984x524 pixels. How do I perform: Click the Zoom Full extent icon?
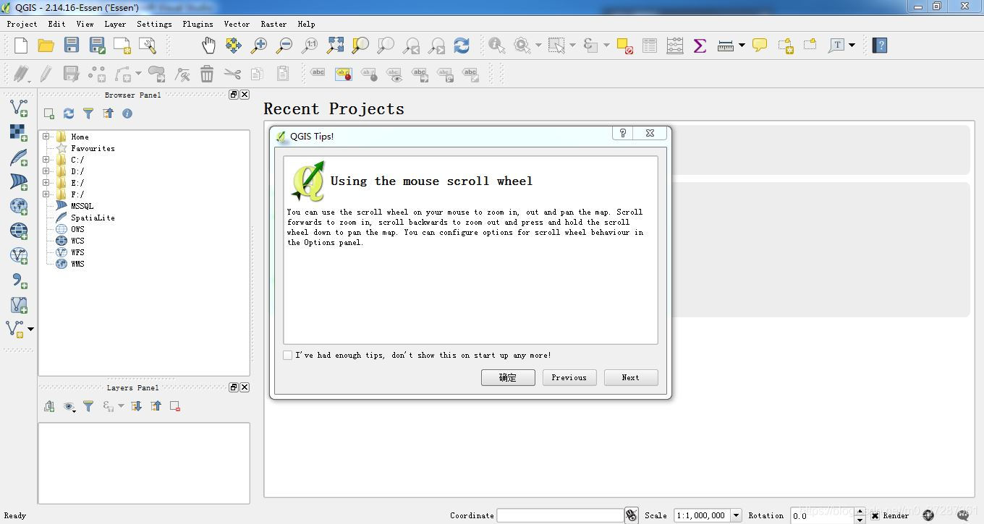coord(335,46)
